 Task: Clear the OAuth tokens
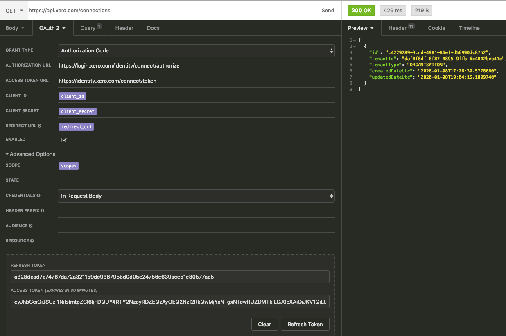[x=264, y=324]
